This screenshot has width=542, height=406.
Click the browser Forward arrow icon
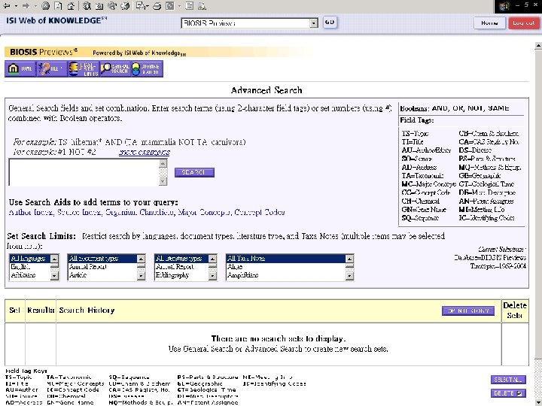pos(26,5)
